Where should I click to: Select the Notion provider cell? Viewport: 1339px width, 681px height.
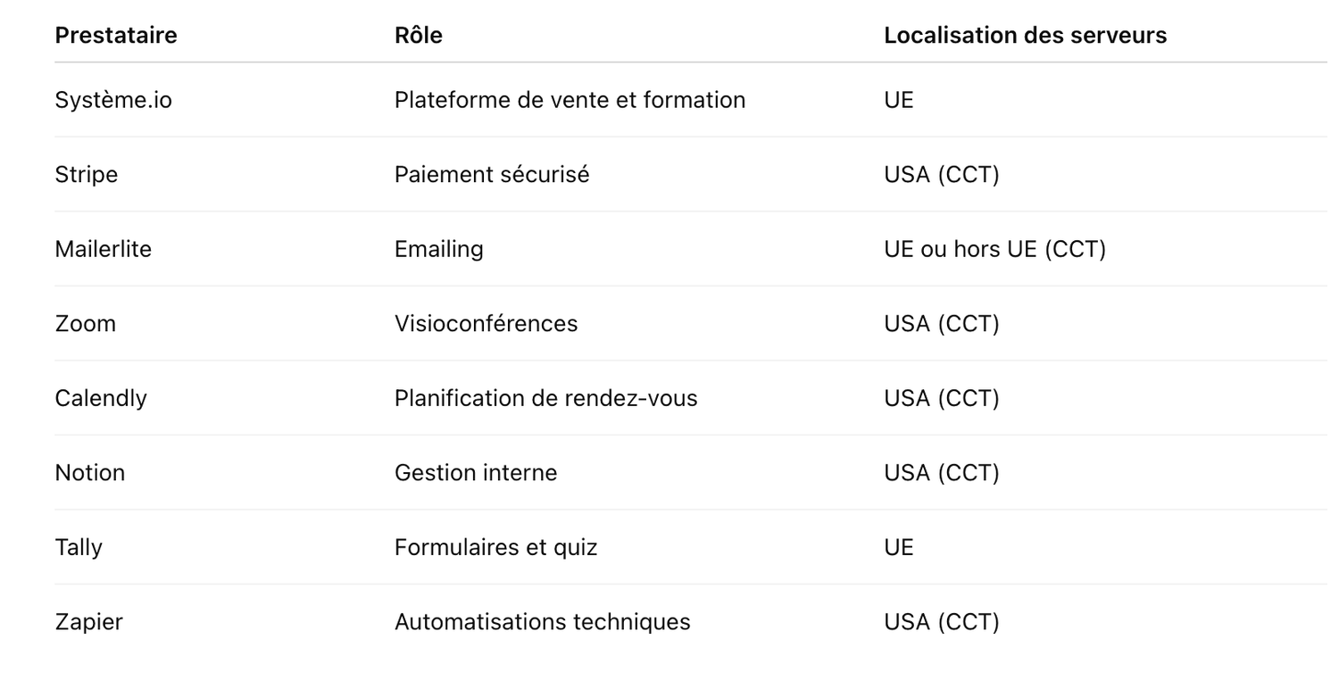tap(90, 472)
